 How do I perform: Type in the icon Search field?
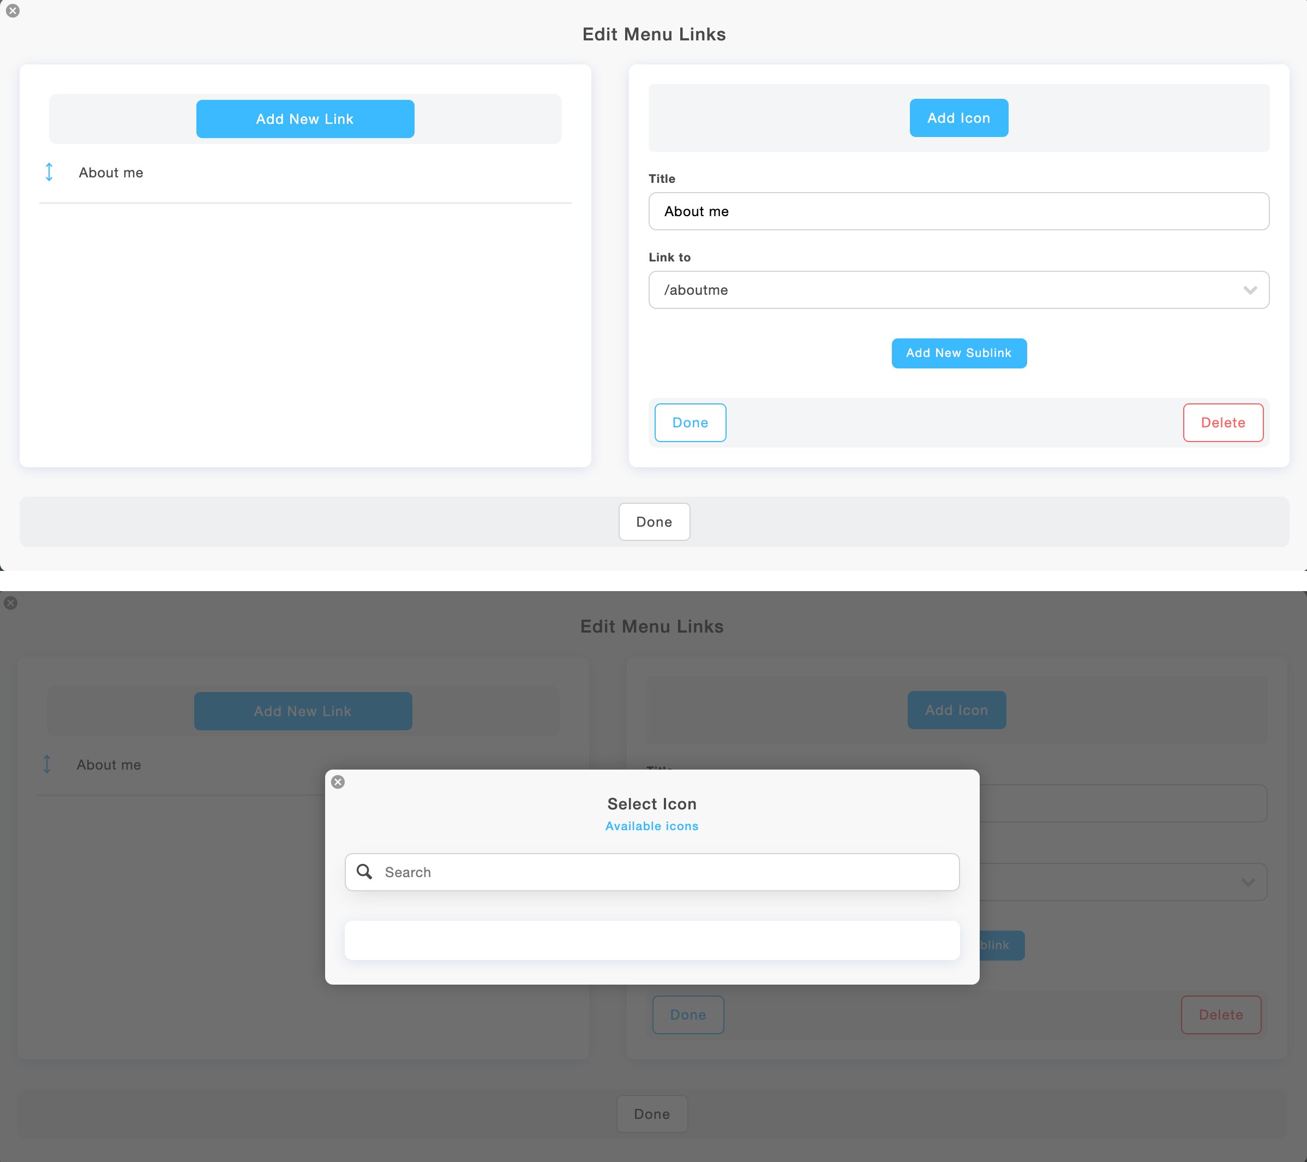652,872
